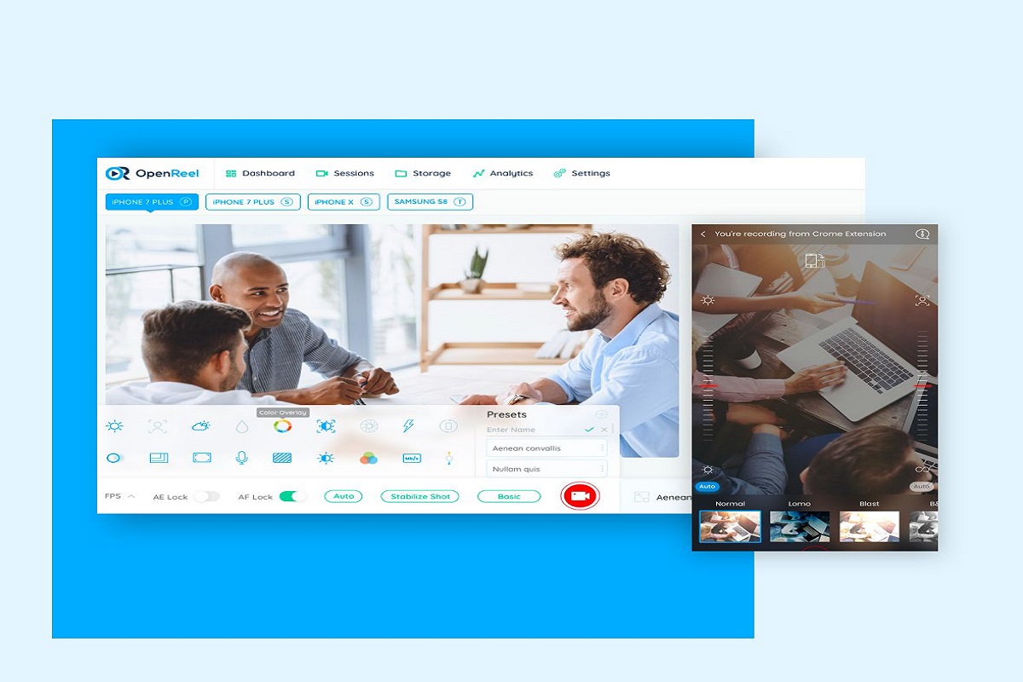Screen dimensions: 1023x682
Task: Open the Mb/s bitrate icon
Action: [412, 458]
